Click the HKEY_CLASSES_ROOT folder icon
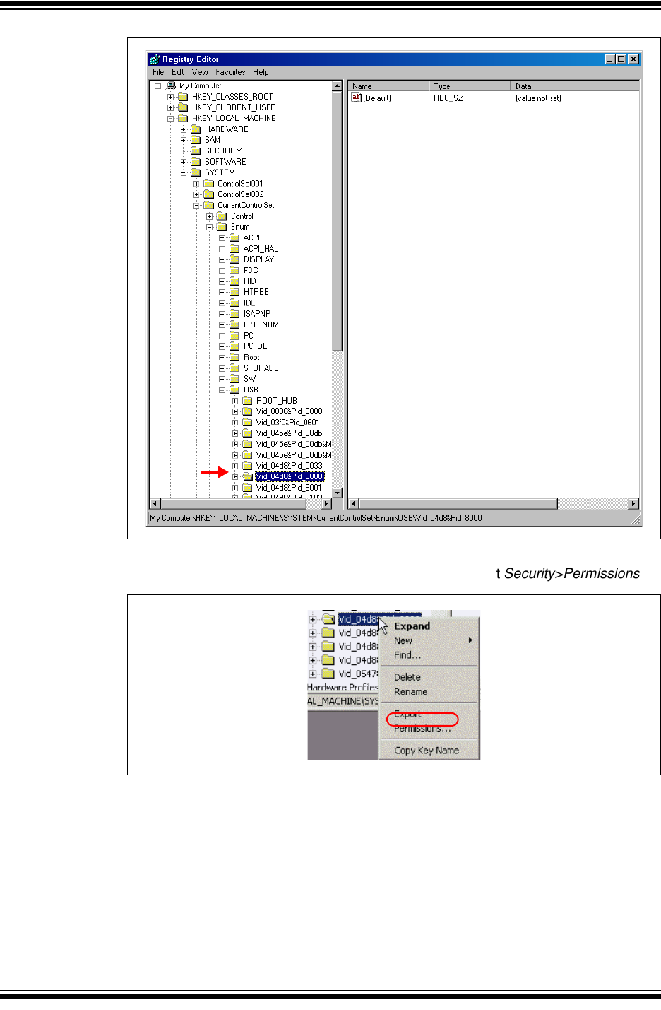The height and width of the screenshot is (1010, 661). coord(183,97)
